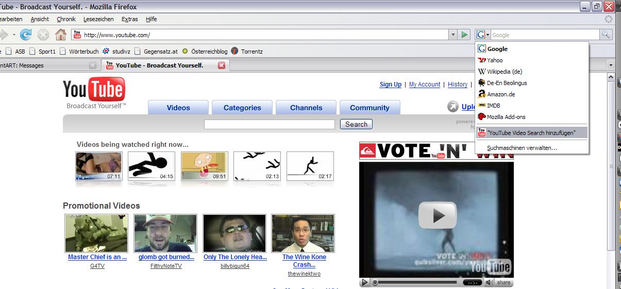The width and height of the screenshot is (621, 289).
Task: Open the Chronik menu
Action: (x=66, y=19)
